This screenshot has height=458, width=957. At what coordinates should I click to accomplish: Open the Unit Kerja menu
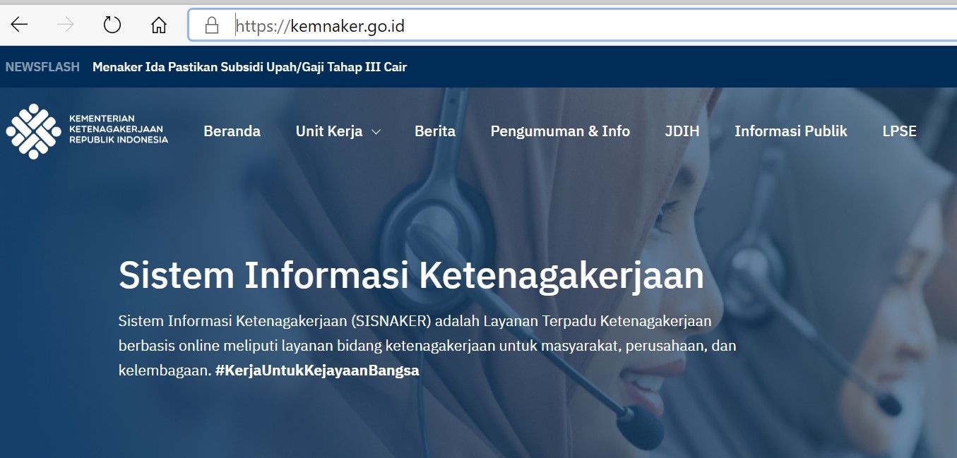pyautogui.click(x=329, y=131)
